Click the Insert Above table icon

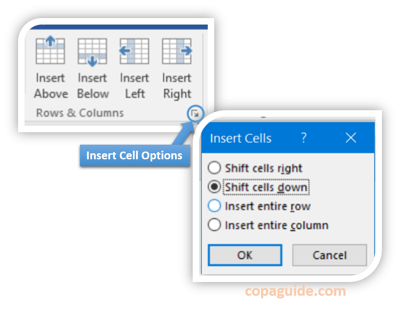tap(50, 50)
